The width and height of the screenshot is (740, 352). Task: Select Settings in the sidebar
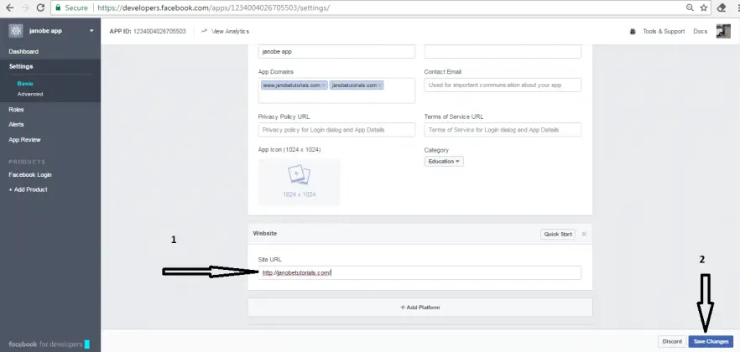[x=21, y=66]
